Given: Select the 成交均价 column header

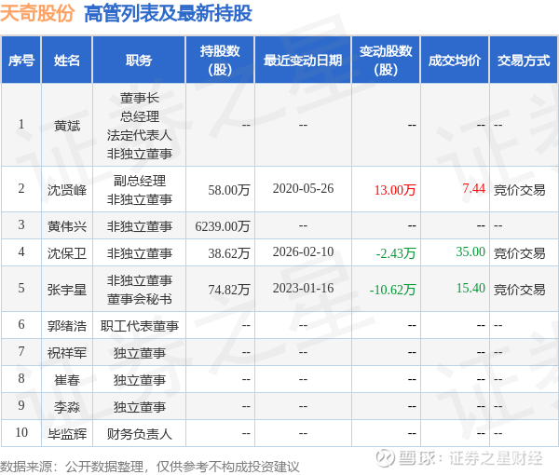Looking at the screenshot, I should pos(455,61).
